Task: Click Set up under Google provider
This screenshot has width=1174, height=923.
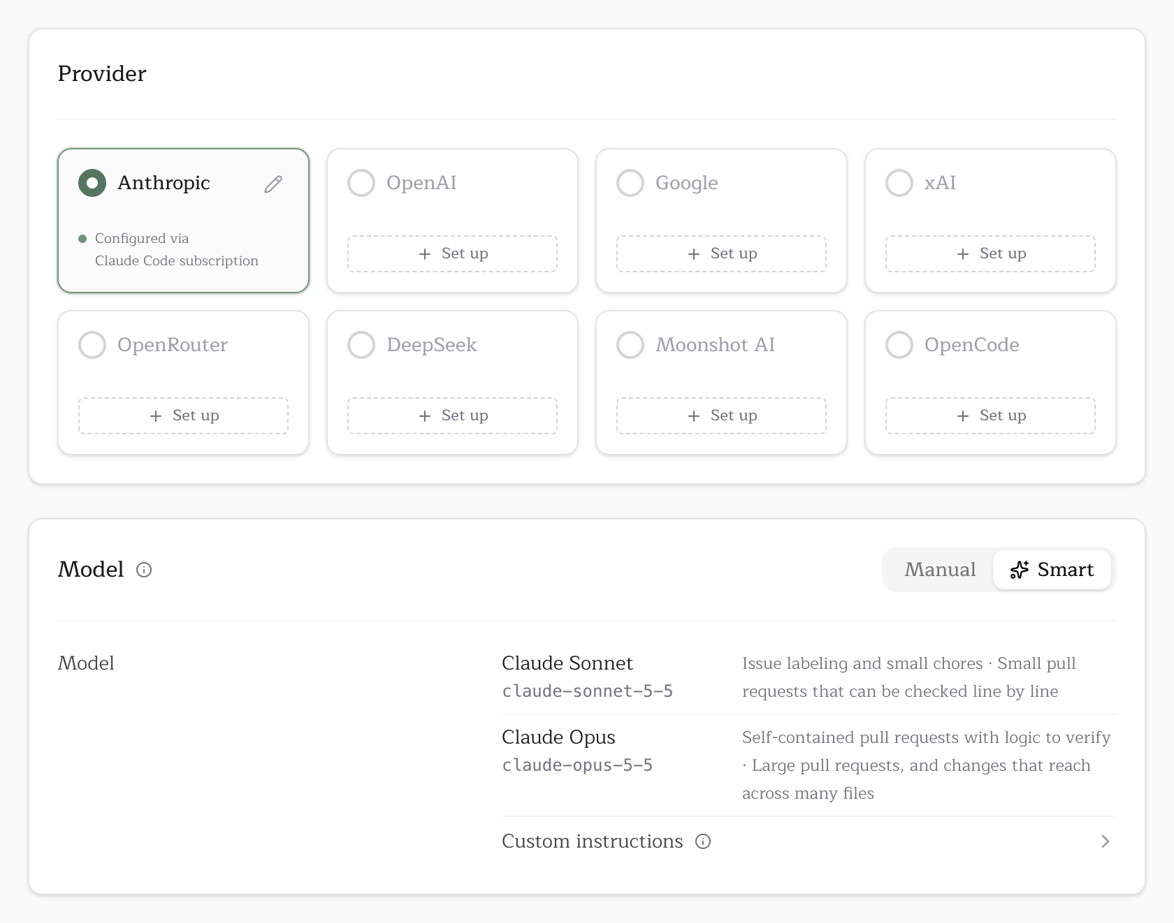Action: [721, 253]
